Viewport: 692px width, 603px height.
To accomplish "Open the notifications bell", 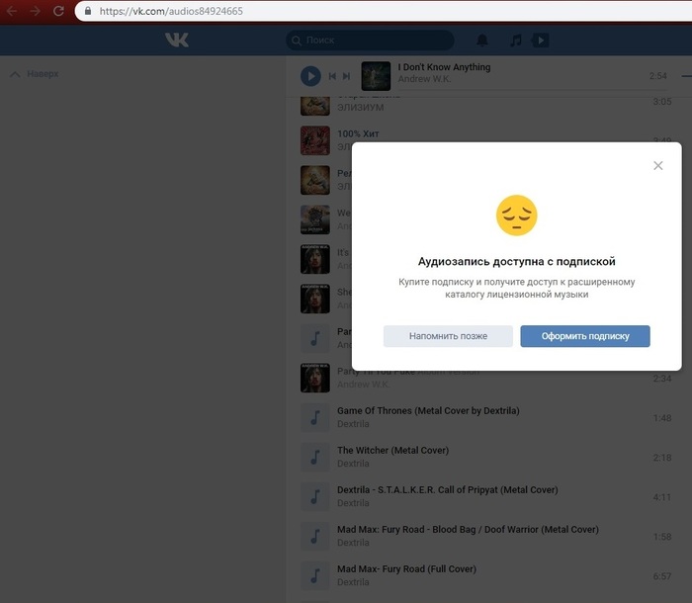I will point(482,41).
